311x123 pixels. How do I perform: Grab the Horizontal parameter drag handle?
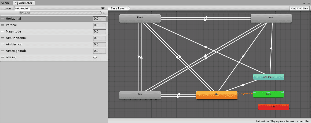3,19
